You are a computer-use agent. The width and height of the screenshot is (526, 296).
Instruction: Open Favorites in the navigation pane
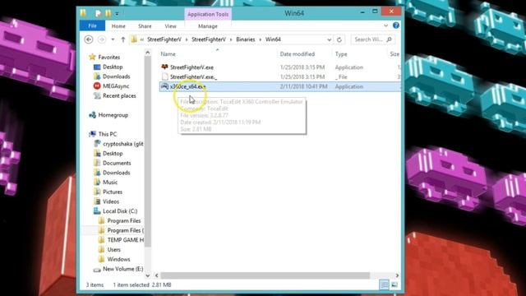coord(109,57)
